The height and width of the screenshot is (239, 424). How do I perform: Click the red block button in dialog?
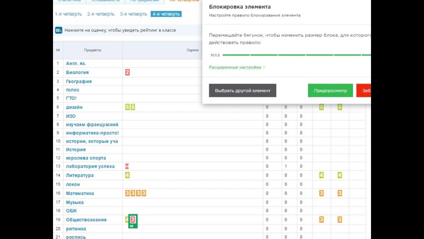coord(364,90)
